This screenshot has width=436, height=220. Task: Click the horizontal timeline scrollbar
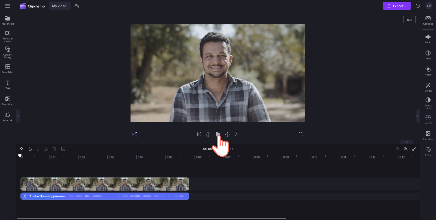tap(151, 218)
